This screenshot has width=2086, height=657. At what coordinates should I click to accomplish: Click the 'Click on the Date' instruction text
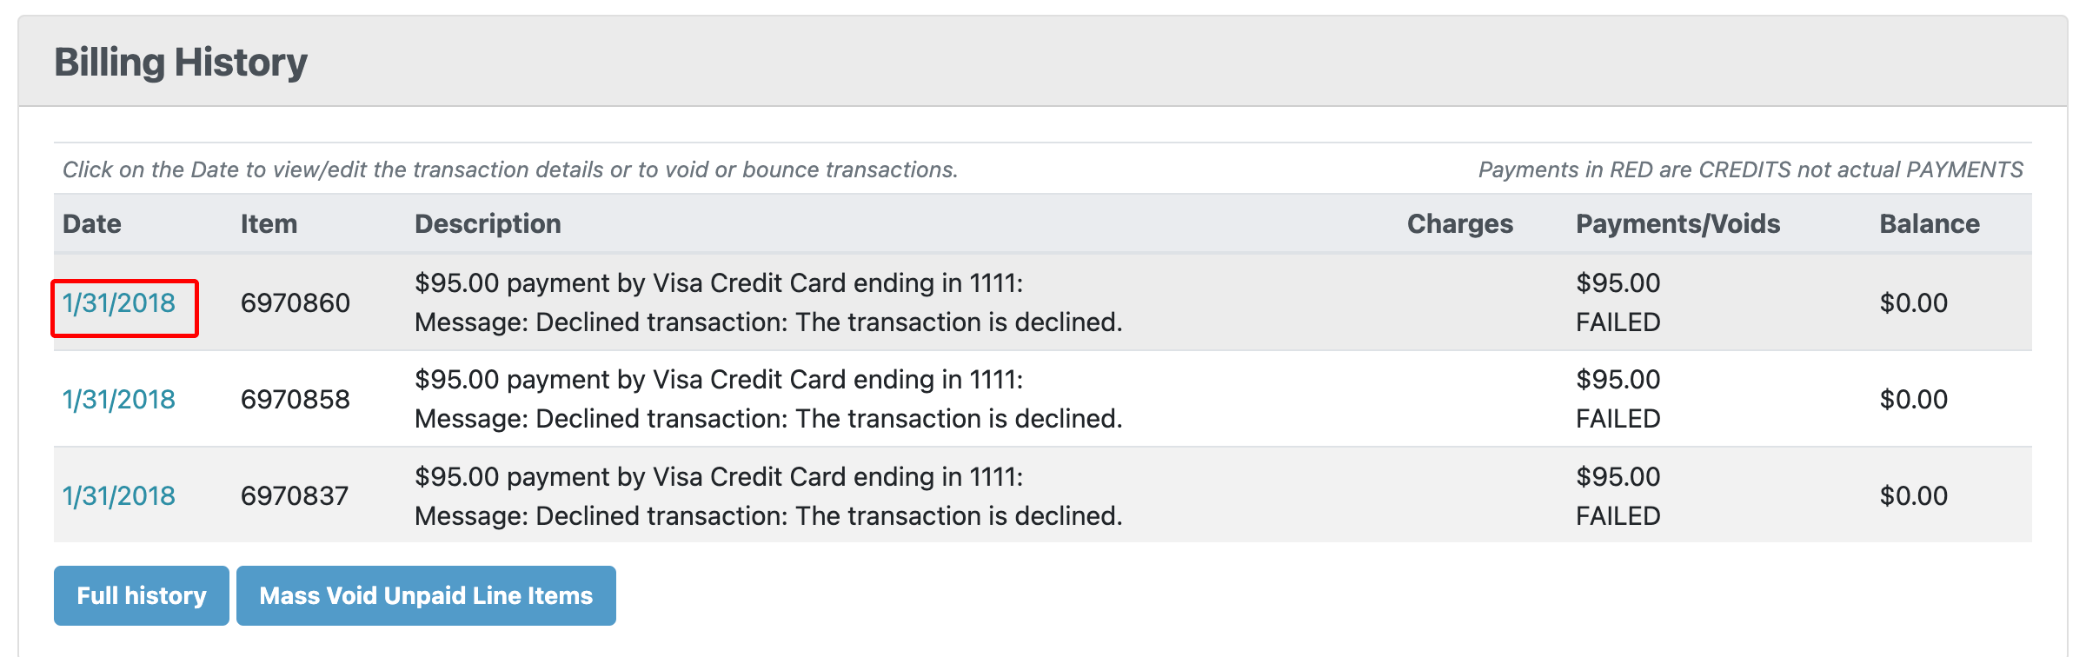coord(510,169)
